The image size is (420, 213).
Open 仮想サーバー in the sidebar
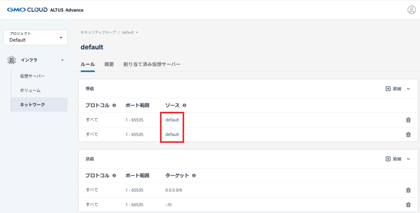point(32,76)
